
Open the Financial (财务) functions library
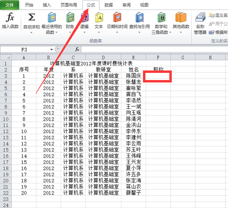70,20
